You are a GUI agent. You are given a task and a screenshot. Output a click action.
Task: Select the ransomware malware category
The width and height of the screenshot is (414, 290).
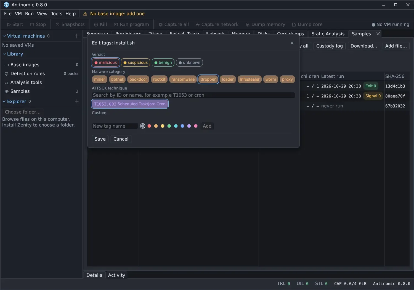[x=183, y=79]
